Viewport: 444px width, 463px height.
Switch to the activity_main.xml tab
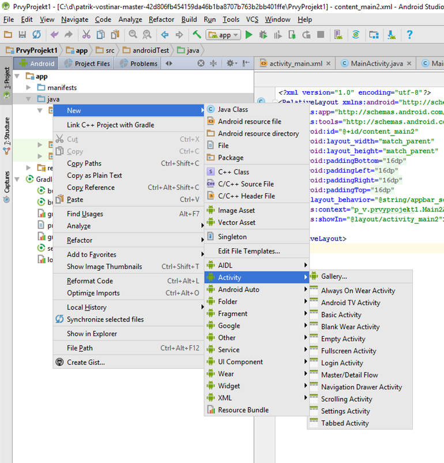296,64
